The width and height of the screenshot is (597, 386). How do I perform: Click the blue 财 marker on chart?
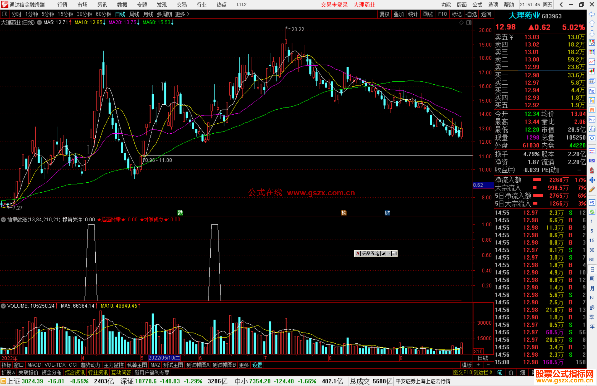tap(387, 213)
